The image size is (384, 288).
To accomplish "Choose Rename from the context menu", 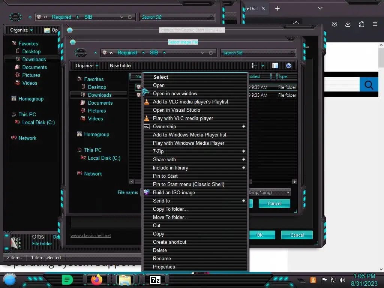I will (x=195, y=258).
